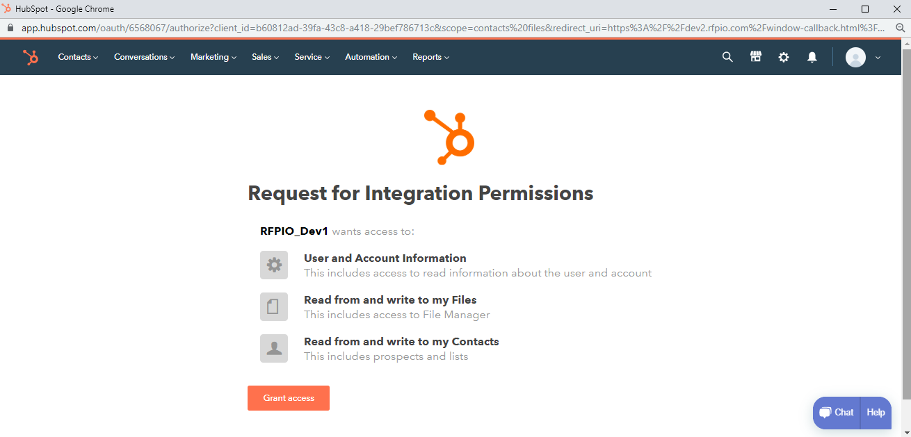This screenshot has height=437, width=911.
Task: Click 'Read from and write to my Files'
Action: point(390,300)
